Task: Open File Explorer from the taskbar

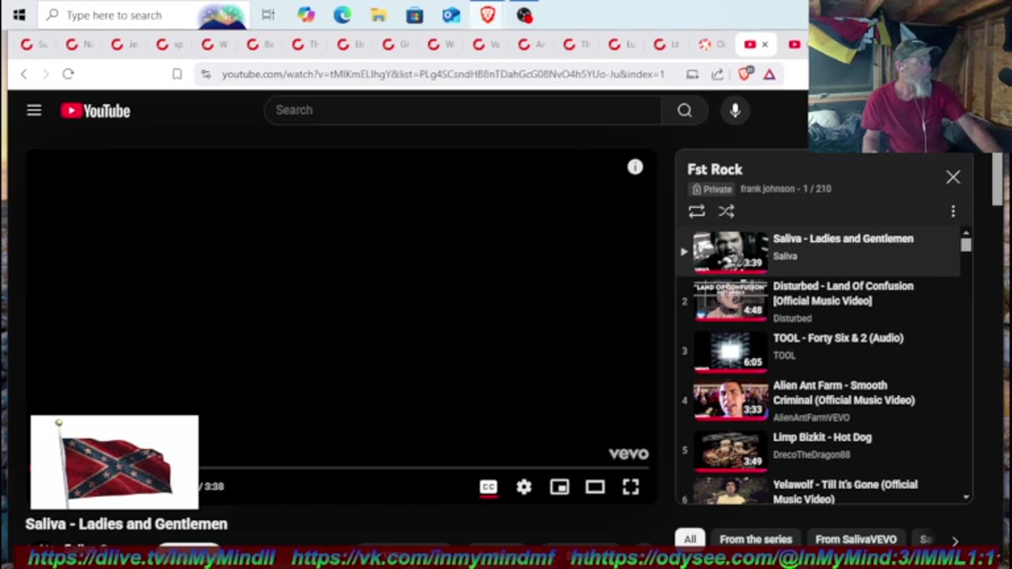Action: [379, 15]
